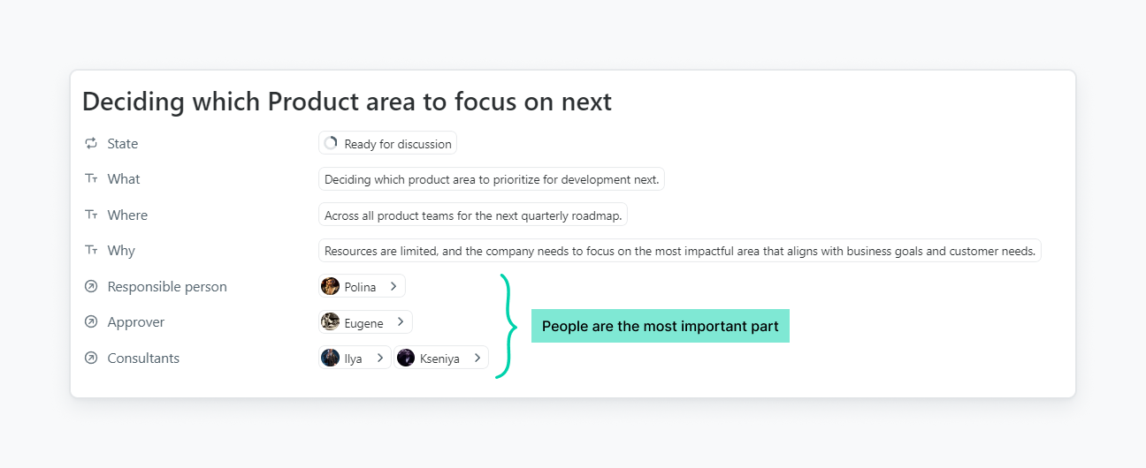This screenshot has width=1146, height=468.
Task: Click the relation icon beside Consultants
Action: [90, 359]
